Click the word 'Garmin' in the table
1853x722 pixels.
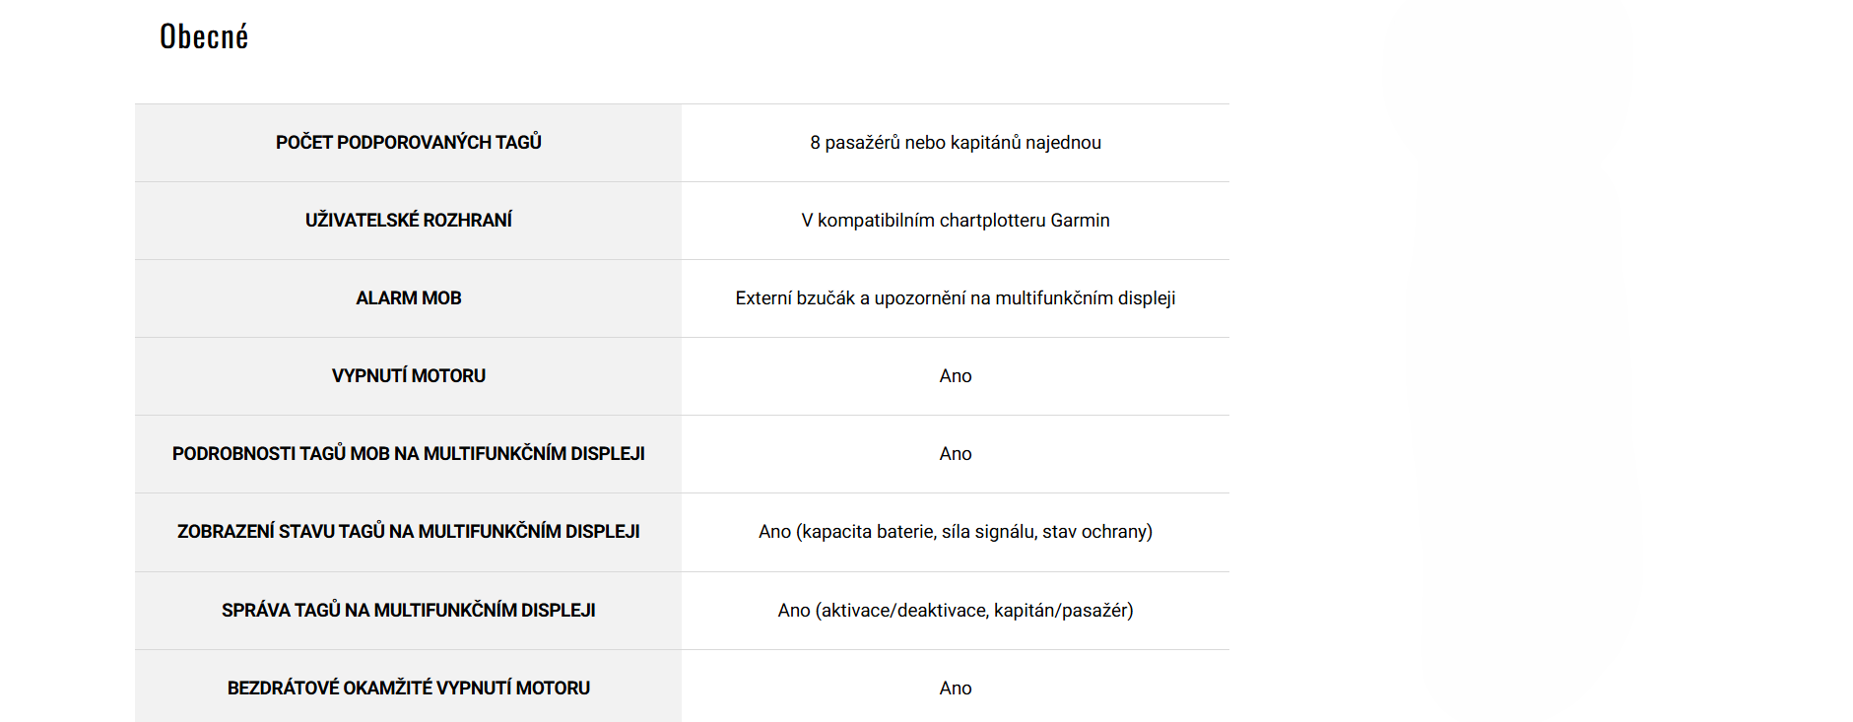pyautogui.click(x=1080, y=221)
